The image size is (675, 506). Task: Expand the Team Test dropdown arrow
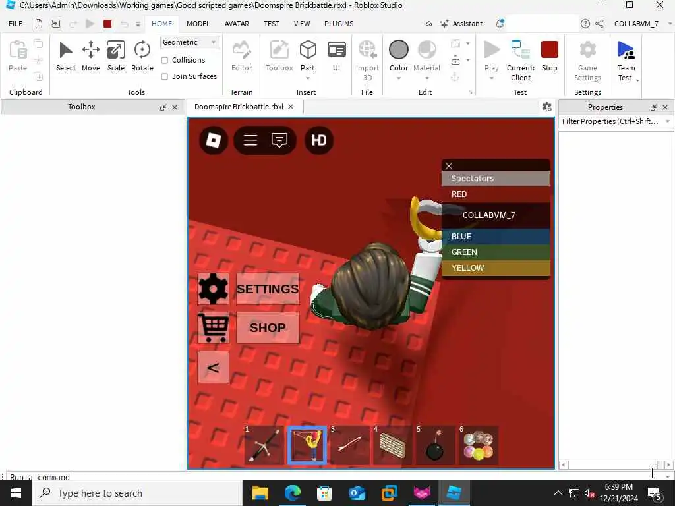[637, 80]
